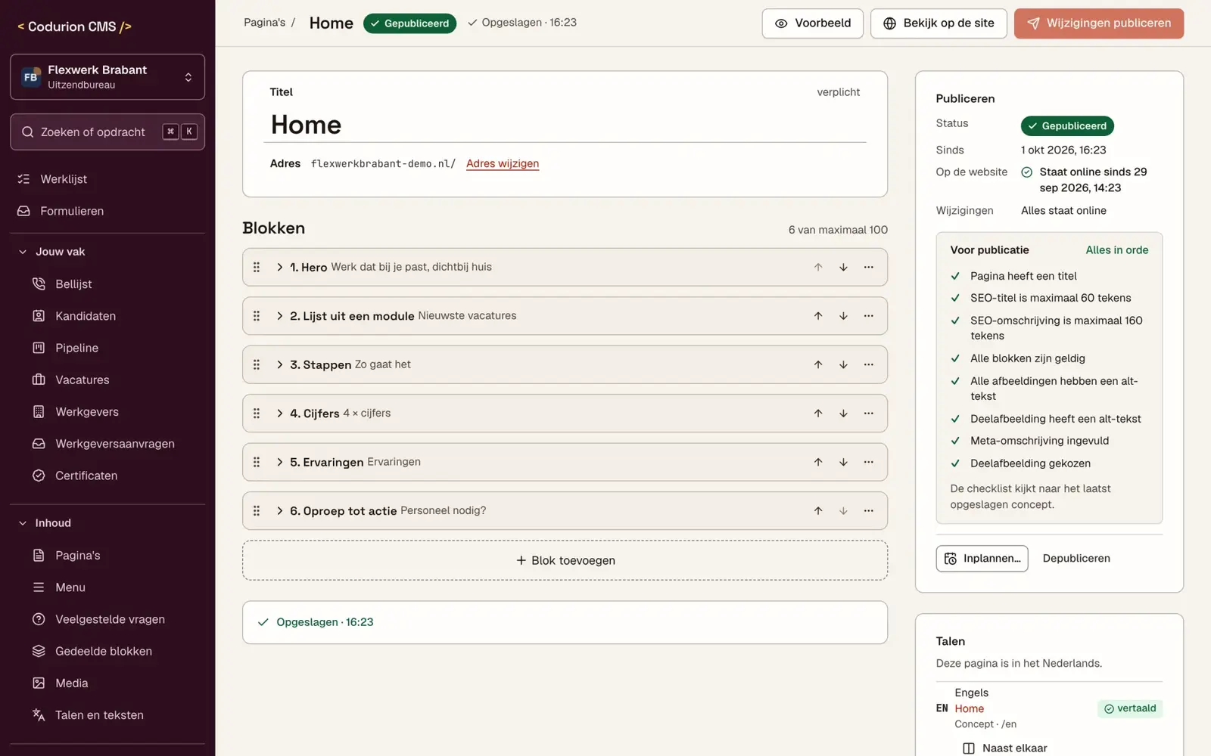Expand the Oproep tot actie block
1211x756 pixels.
click(279, 511)
